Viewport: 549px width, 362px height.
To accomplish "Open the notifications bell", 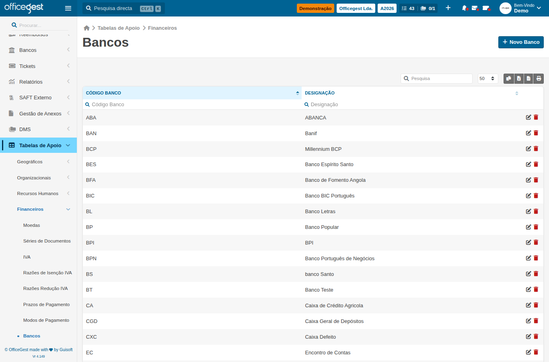I will click(465, 8).
